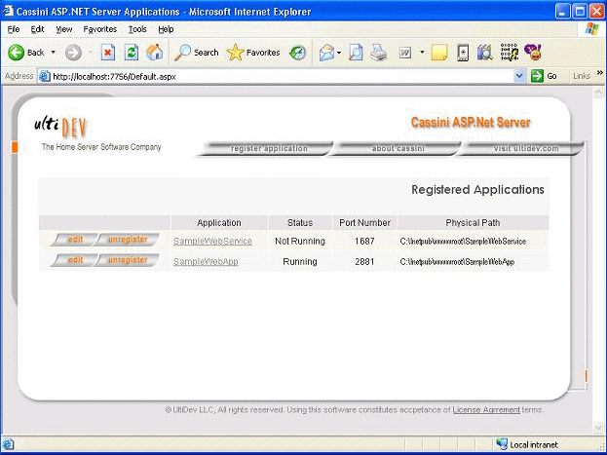Click the register application tab
The image size is (607, 455).
[265, 149]
